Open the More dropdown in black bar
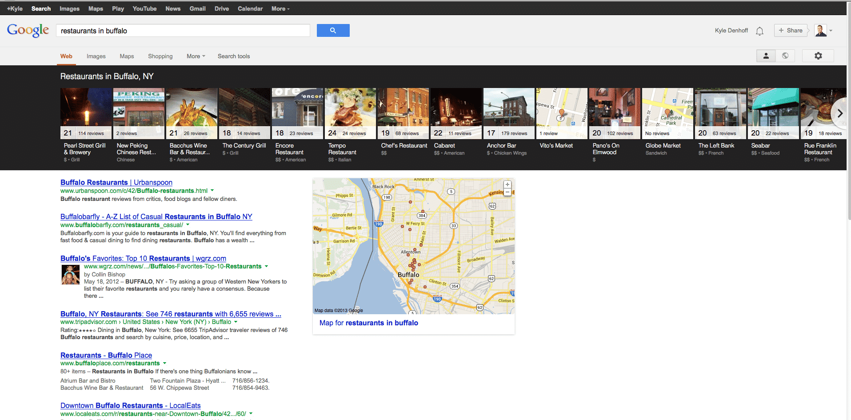 (280, 8)
